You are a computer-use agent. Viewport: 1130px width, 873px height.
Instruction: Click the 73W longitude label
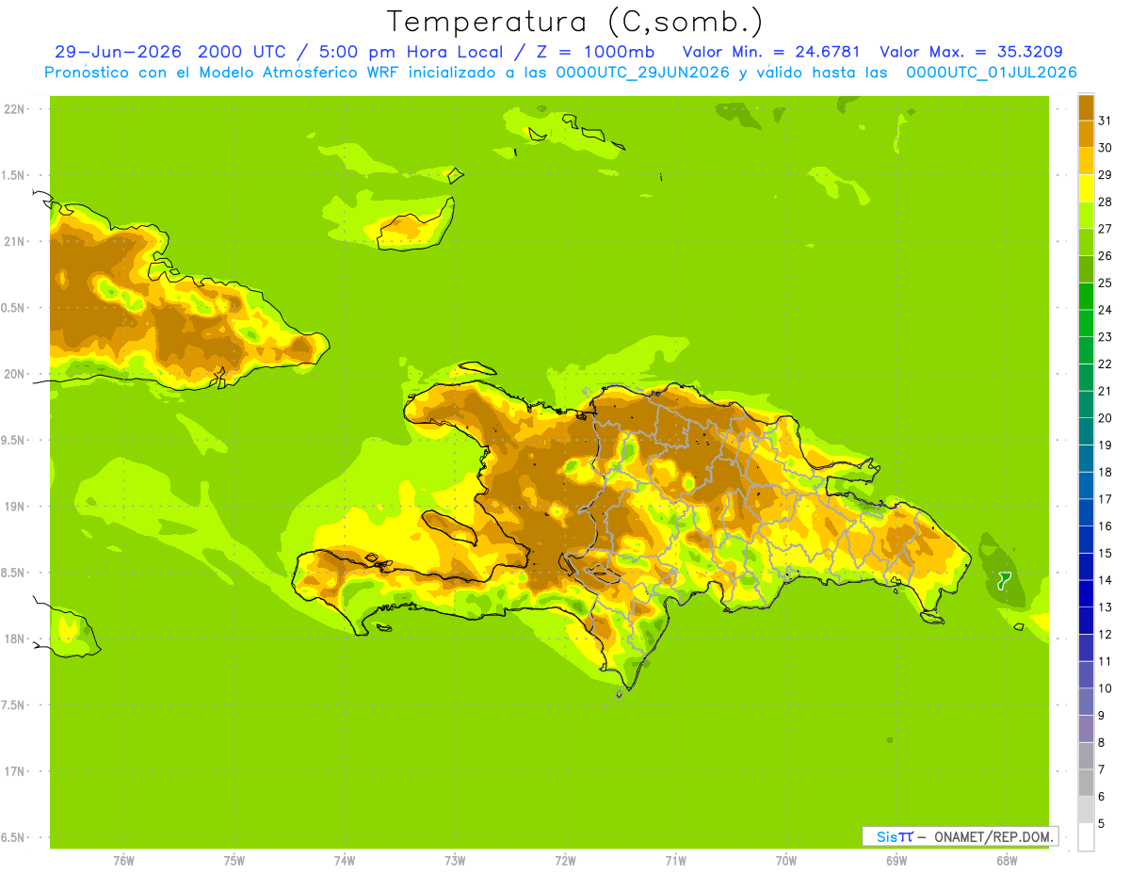(455, 861)
